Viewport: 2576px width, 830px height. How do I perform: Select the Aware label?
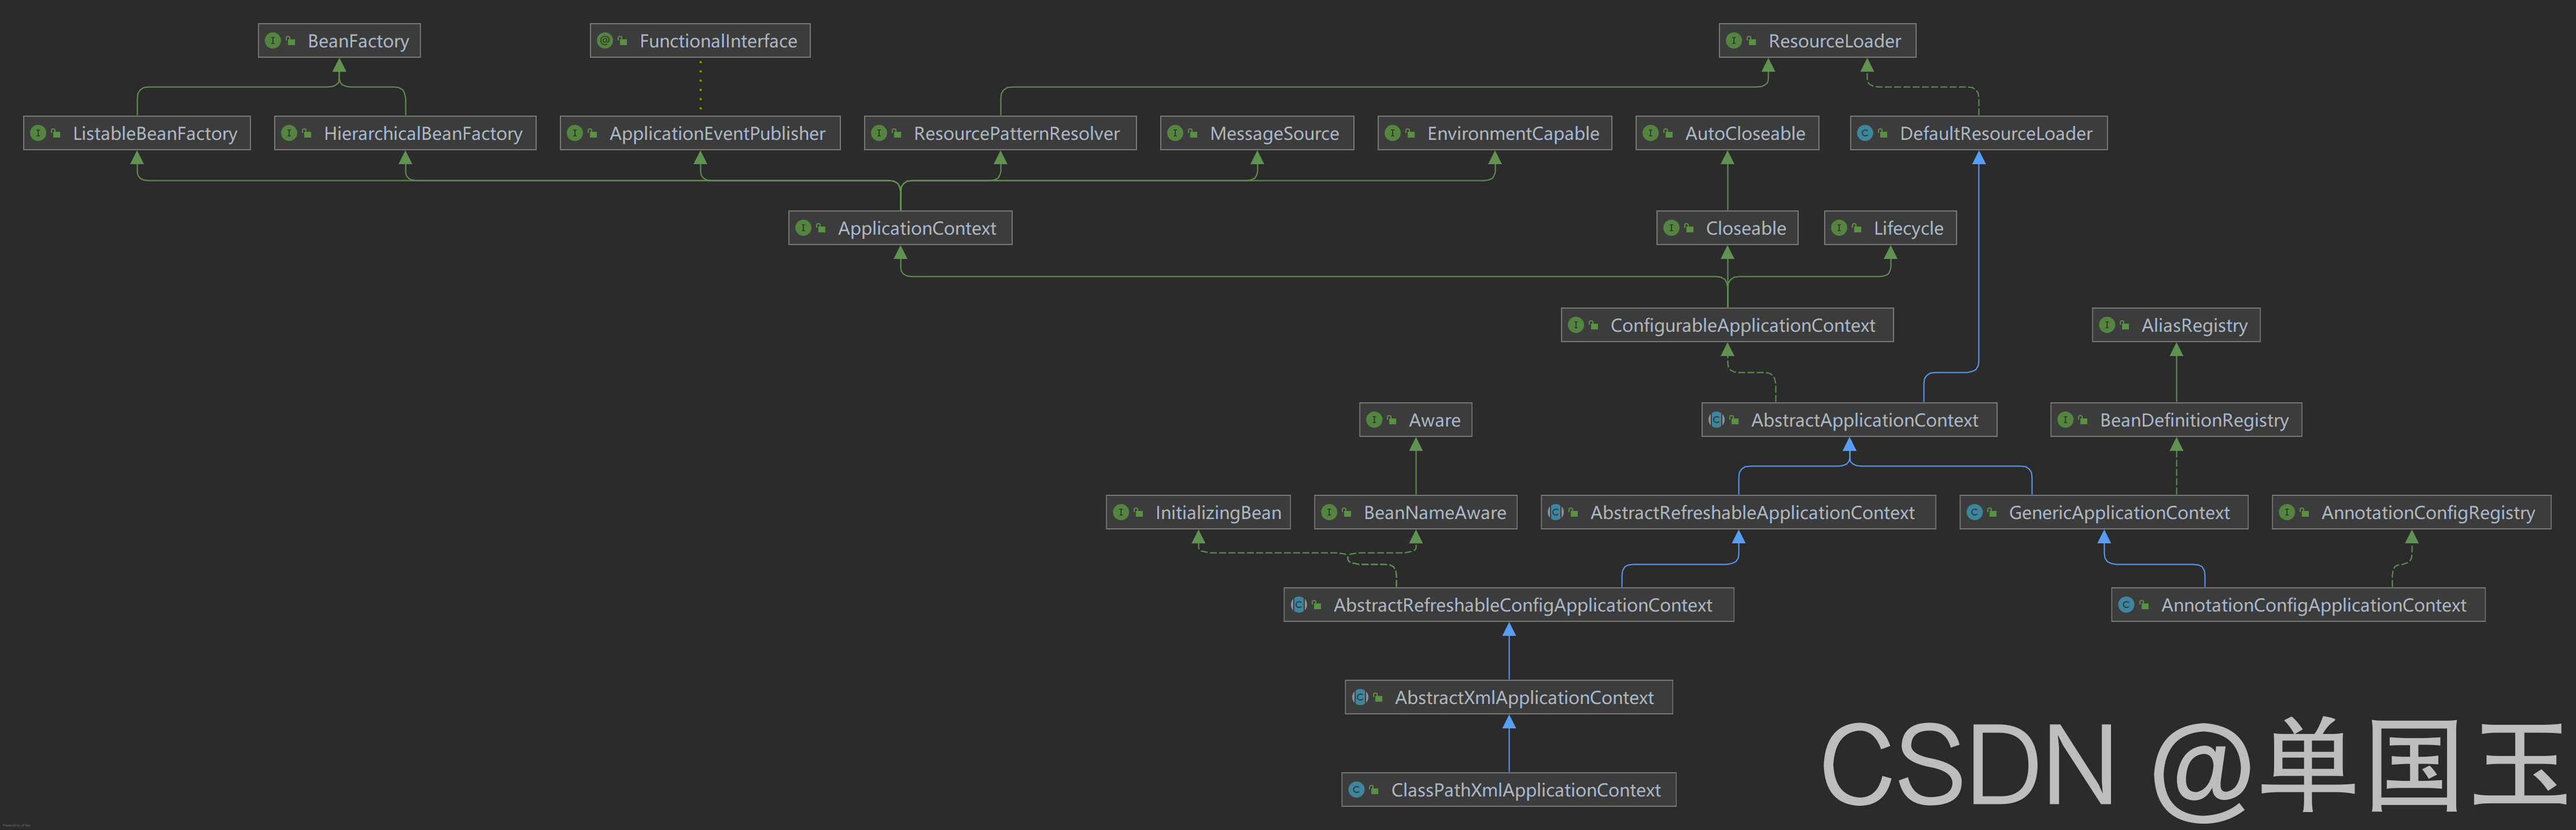[x=1434, y=421]
